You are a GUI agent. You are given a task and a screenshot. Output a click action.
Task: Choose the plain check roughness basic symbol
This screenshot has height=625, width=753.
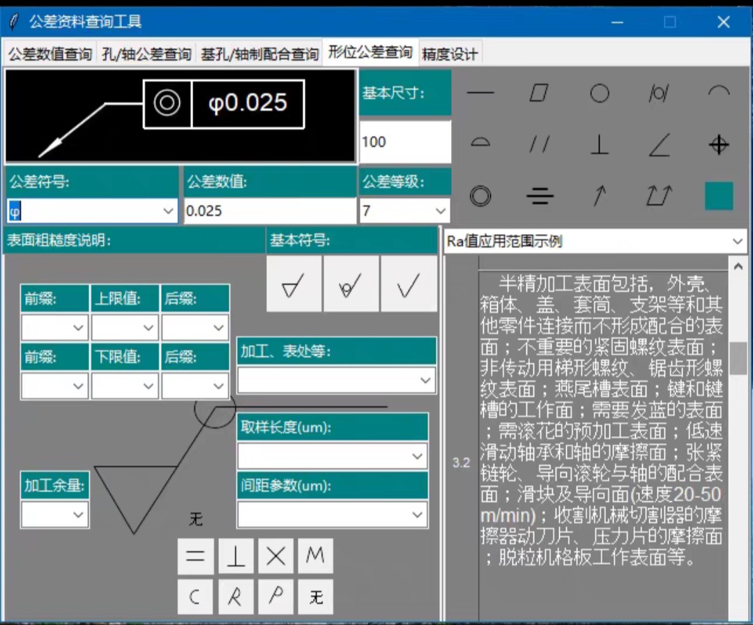pos(408,284)
